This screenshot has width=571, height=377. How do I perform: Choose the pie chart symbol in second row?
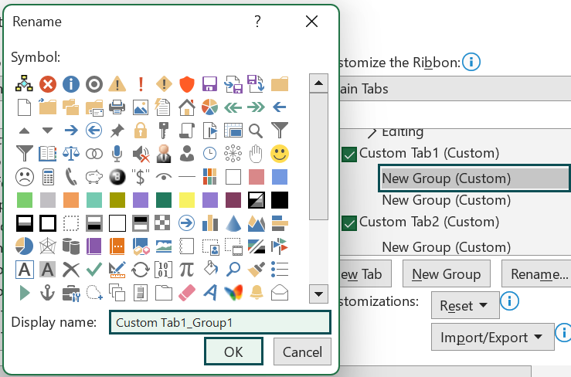coord(209,107)
